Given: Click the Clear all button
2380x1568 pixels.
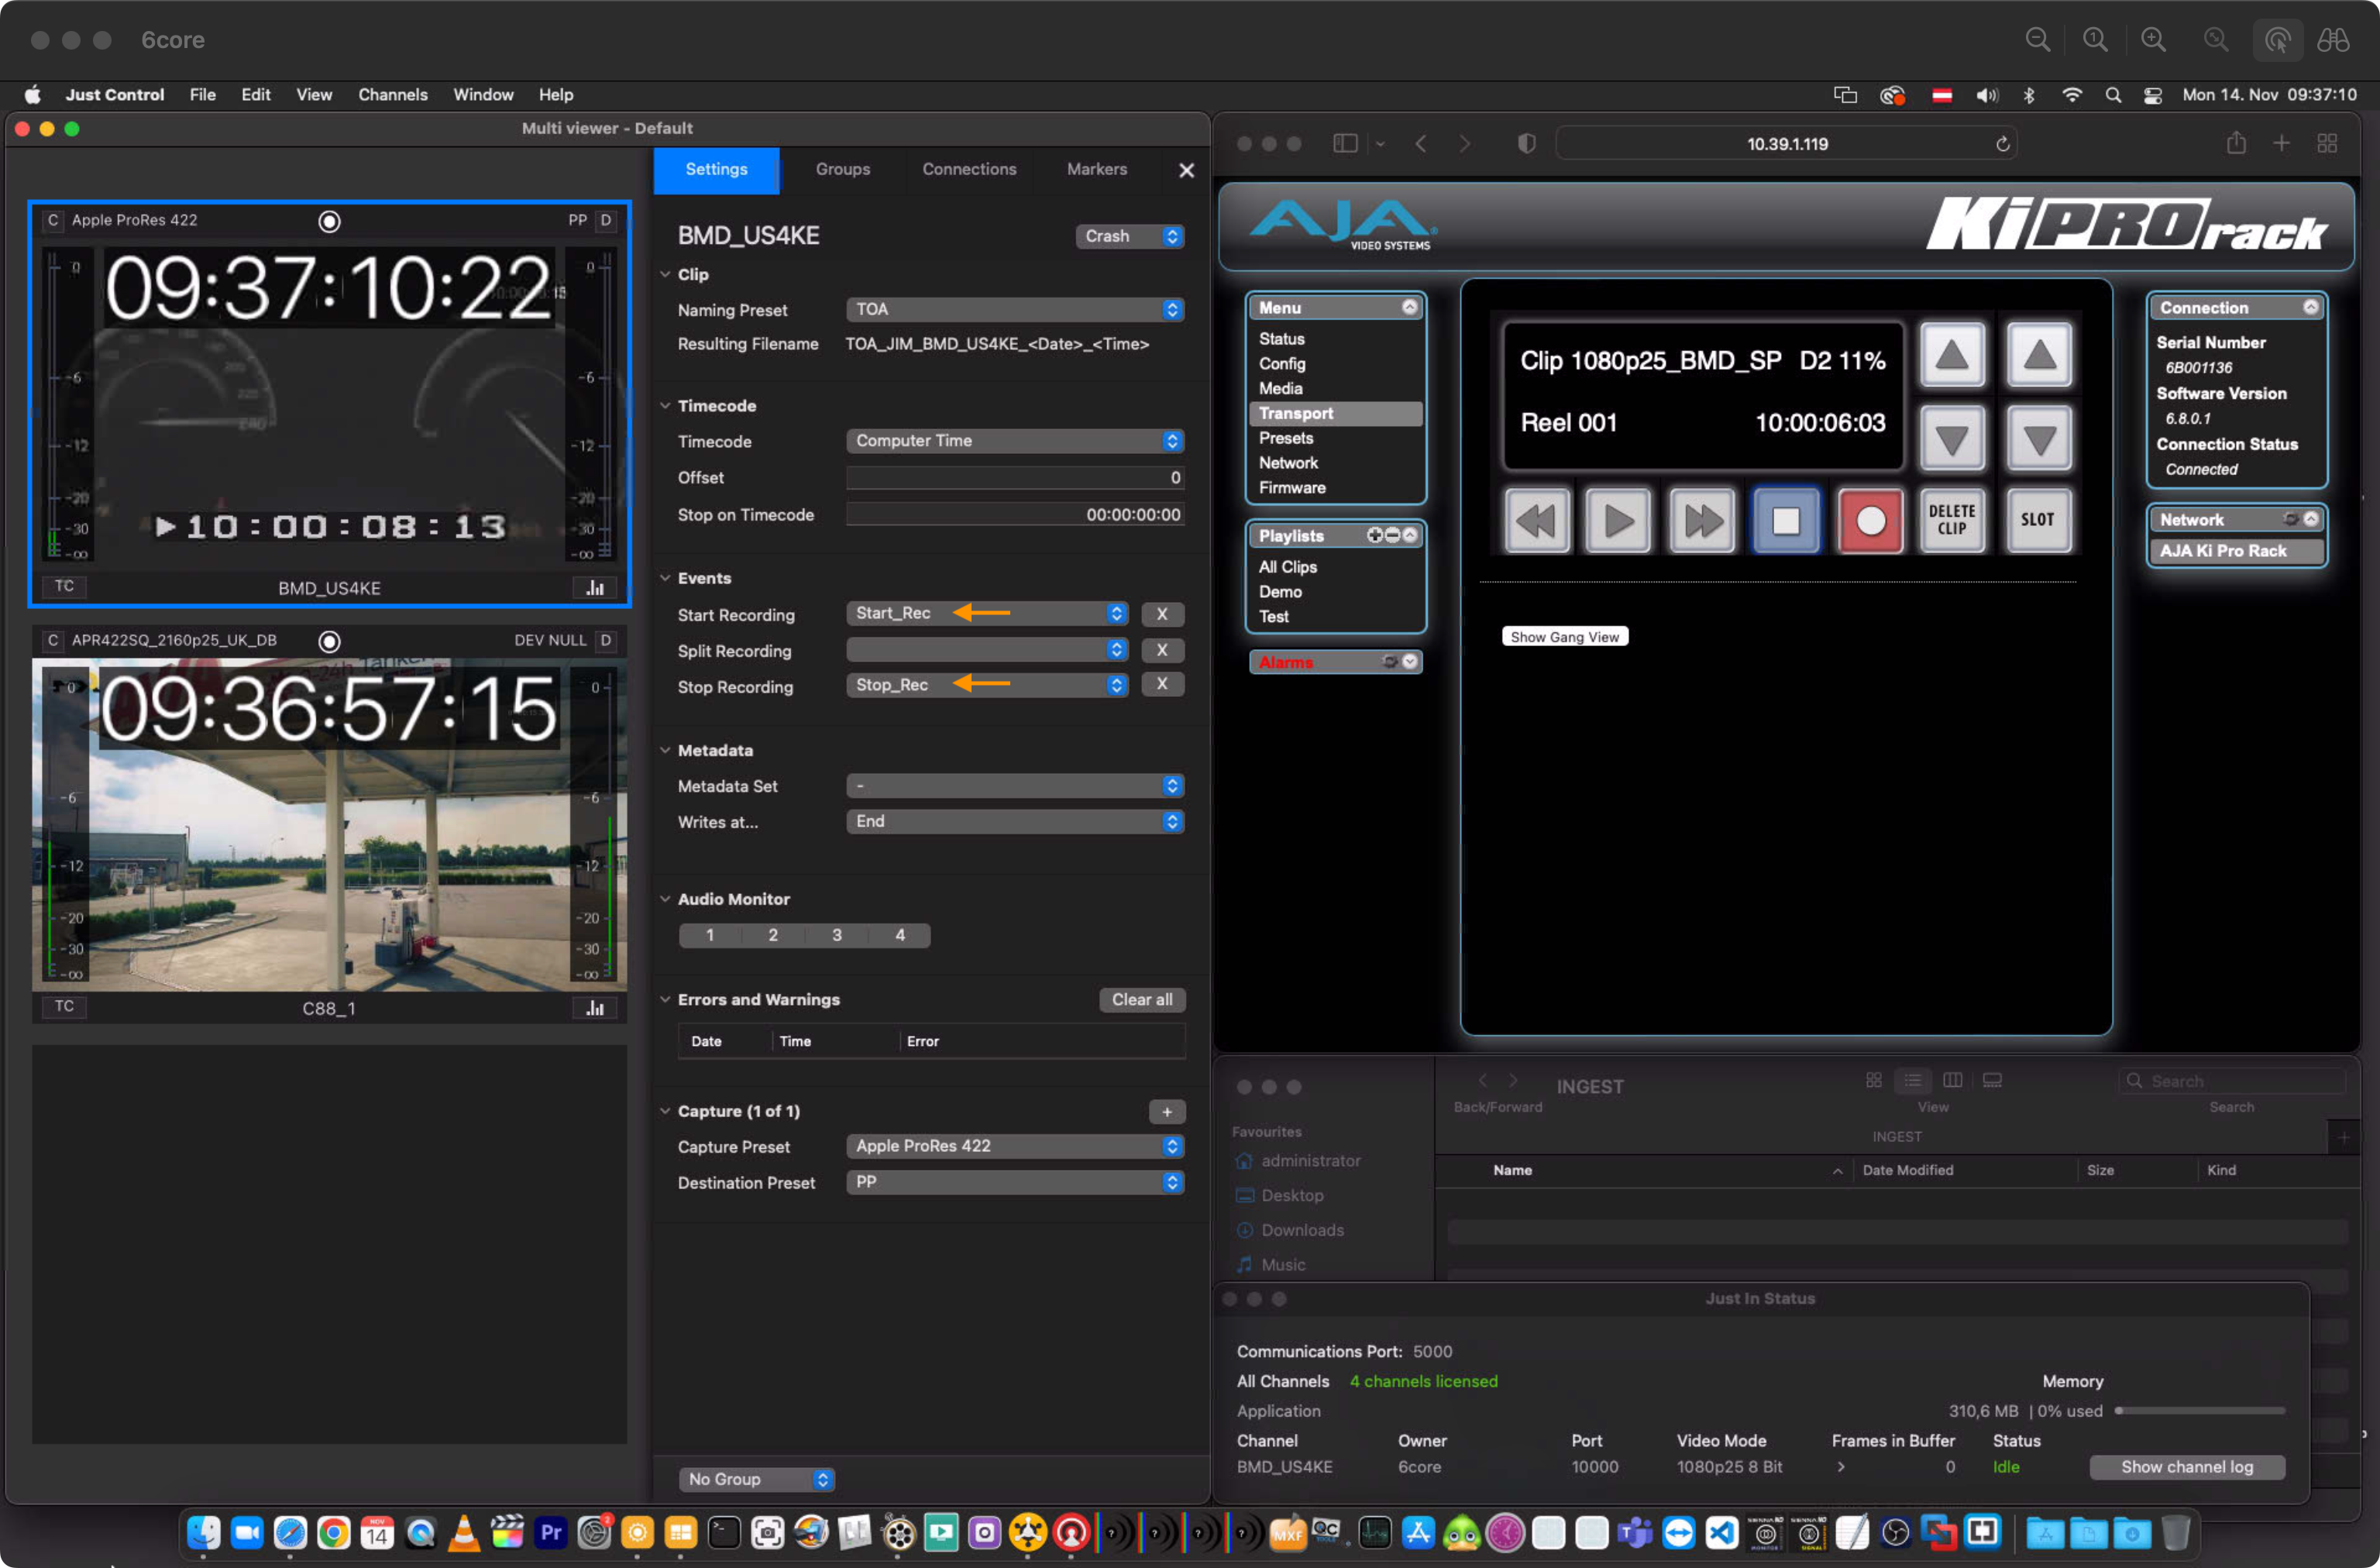Looking at the screenshot, I should [x=1142, y=1000].
